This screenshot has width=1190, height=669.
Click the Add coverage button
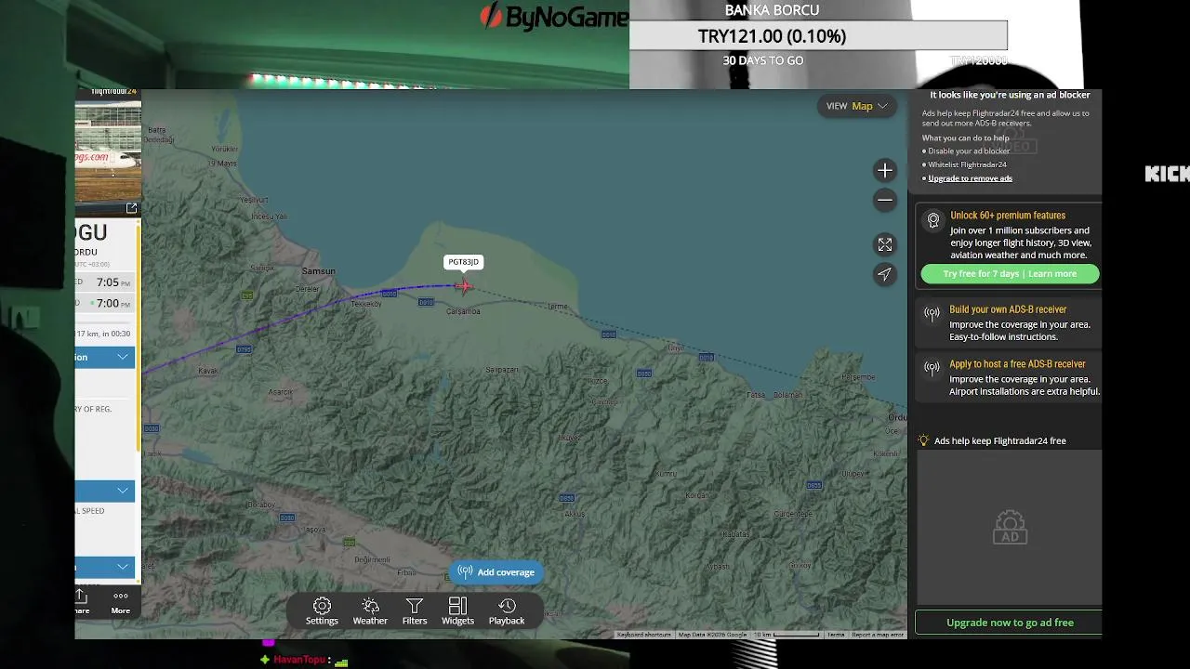(x=496, y=572)
